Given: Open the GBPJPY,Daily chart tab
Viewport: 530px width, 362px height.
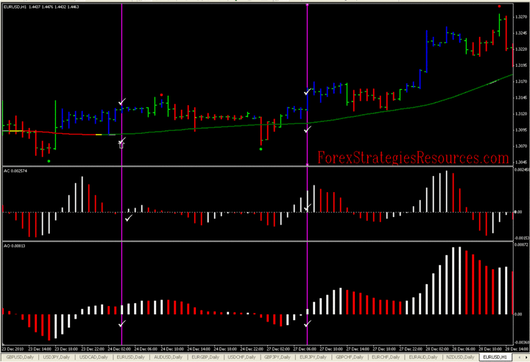Looking at the screenshot, I should [278, 358].
